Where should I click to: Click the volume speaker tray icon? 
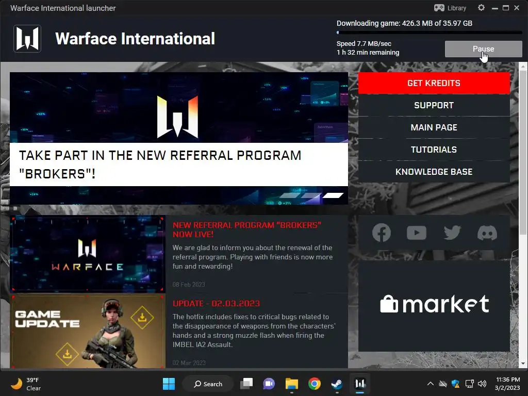click(482, 384)
